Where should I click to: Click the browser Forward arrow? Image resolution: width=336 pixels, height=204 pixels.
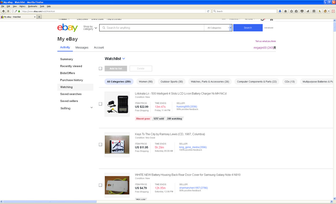[8, 11]
